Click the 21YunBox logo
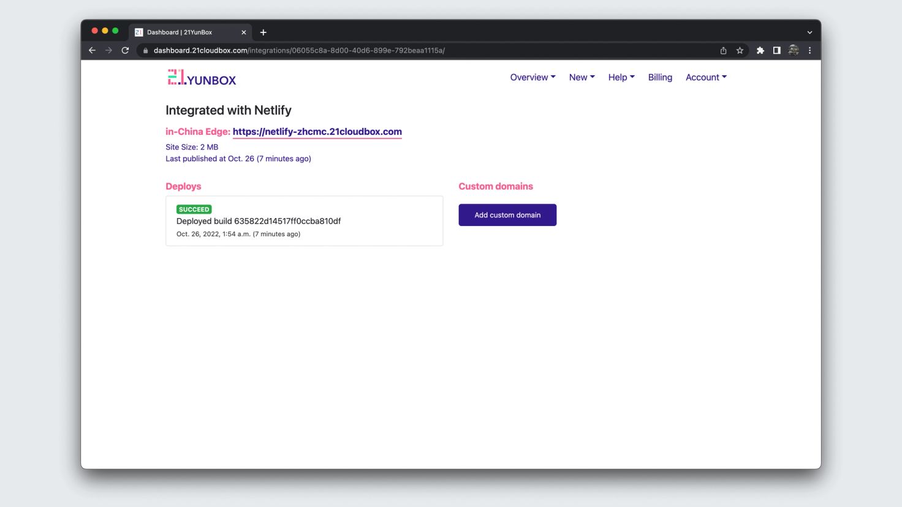This screenshot has width=902, height=507. coord(202,78)
